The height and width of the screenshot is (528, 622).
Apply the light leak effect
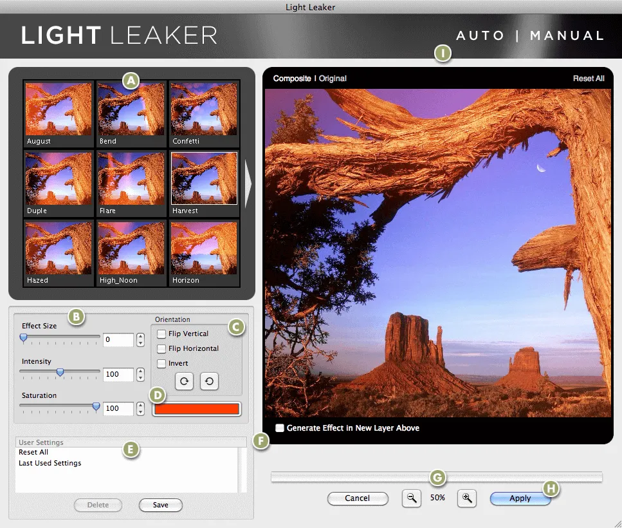click(x=520, y=498)
